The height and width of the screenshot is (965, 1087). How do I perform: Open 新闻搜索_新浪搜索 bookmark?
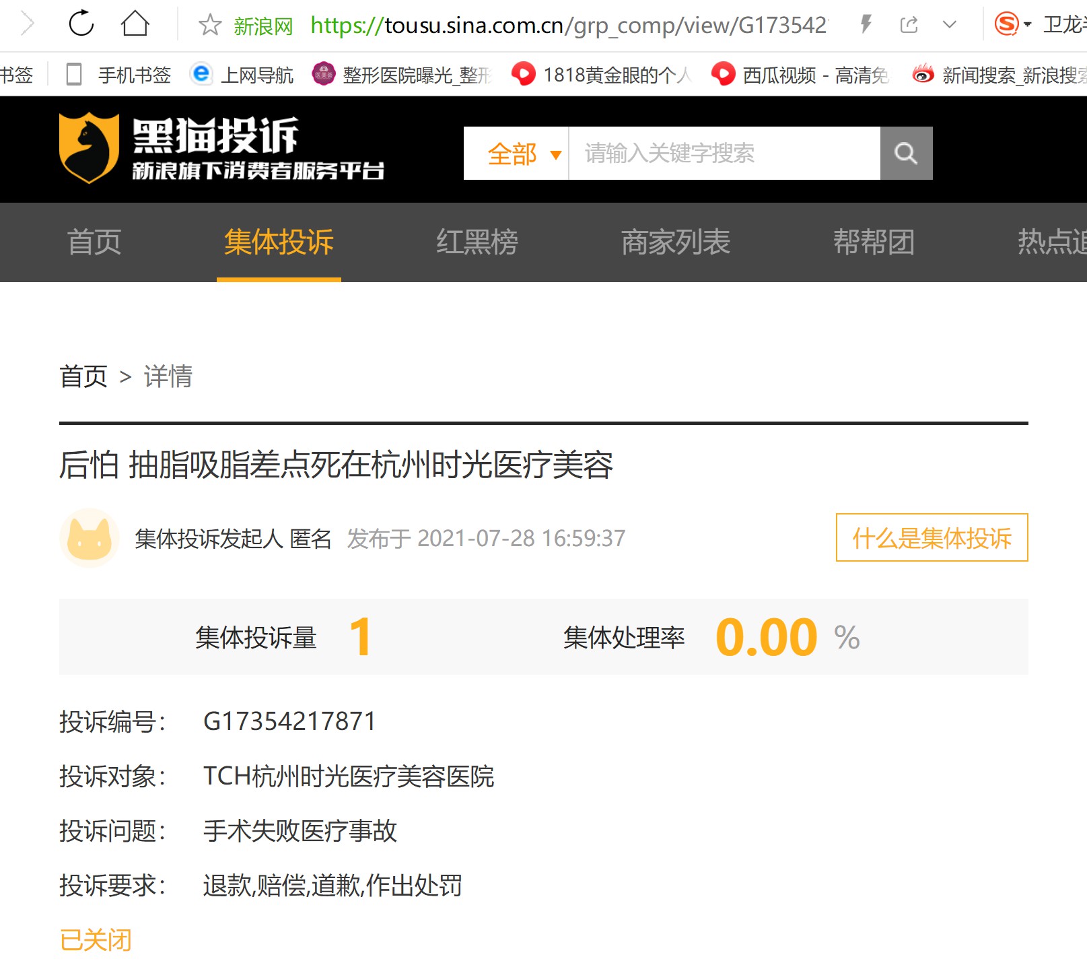(x=999, y=75)
